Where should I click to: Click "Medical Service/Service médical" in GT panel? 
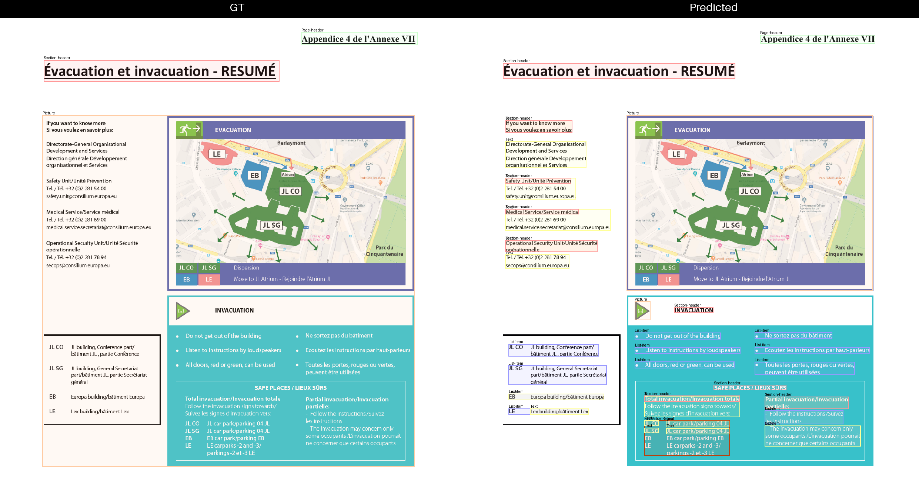point(83,212)
